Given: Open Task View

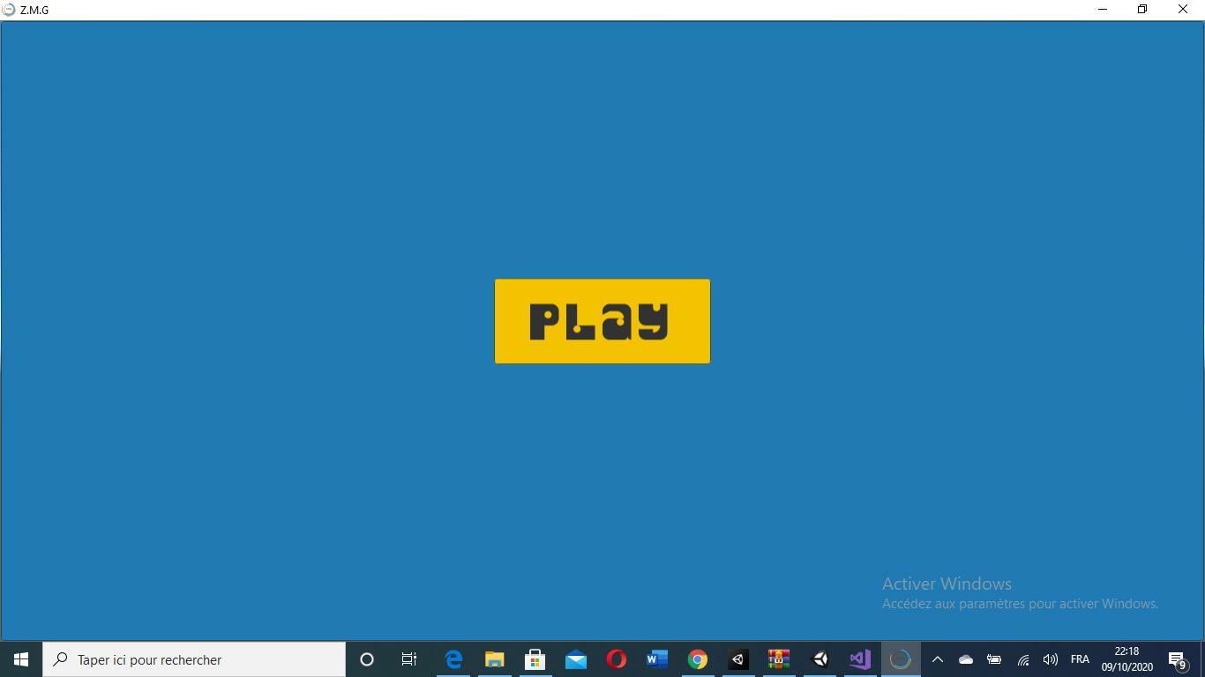Looking at the screenshot, I should coord(409,659).
